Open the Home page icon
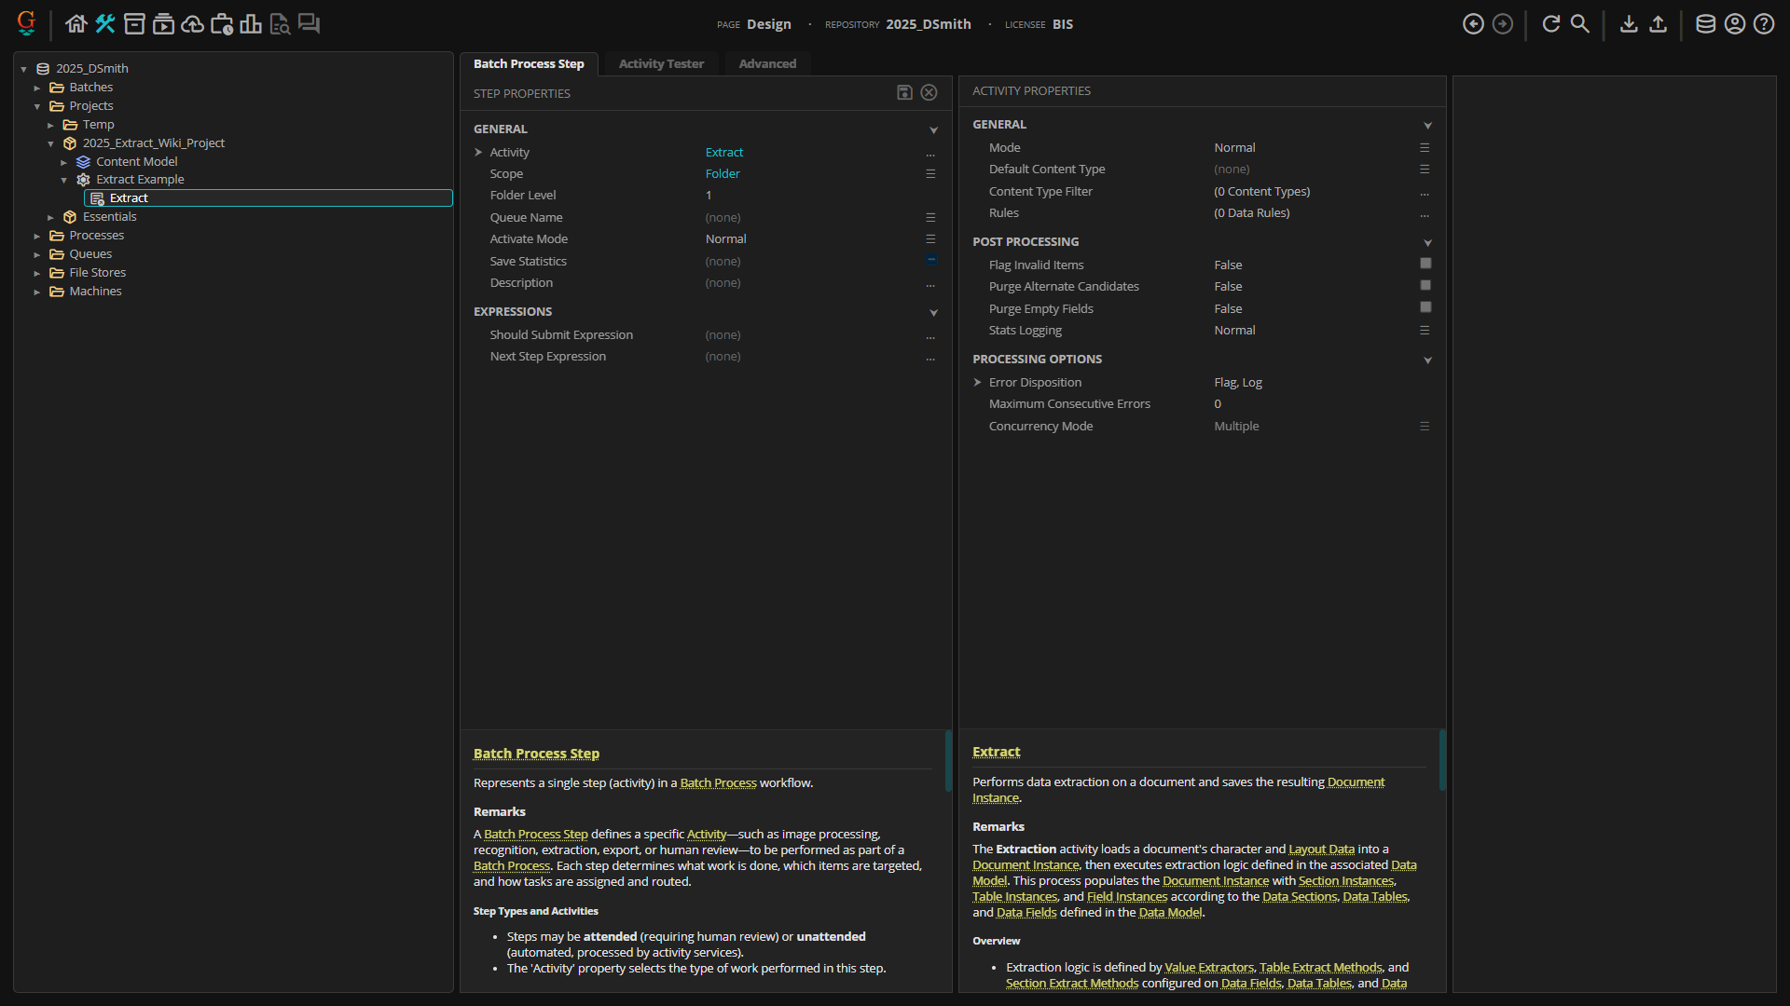 [x=76, y=24]
